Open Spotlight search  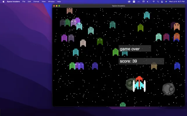click(158, 1)
